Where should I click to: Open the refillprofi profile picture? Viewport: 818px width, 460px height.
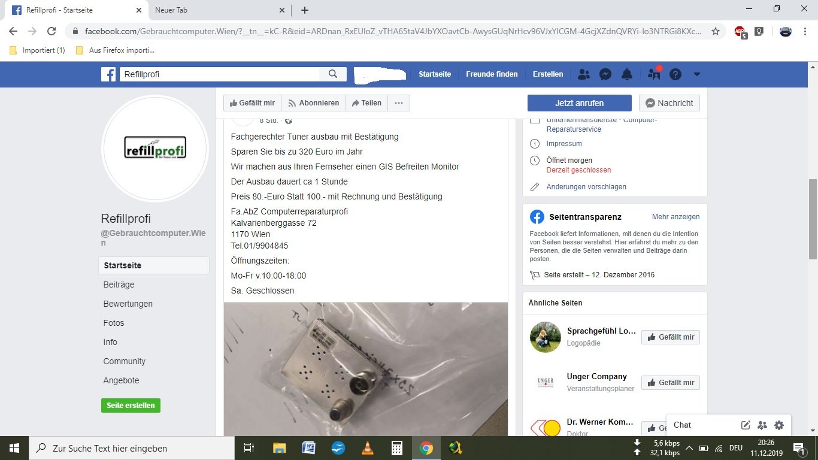(155, 148)
